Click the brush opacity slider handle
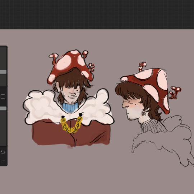Viewport: 194px width, 194px height. coord(3,109)
